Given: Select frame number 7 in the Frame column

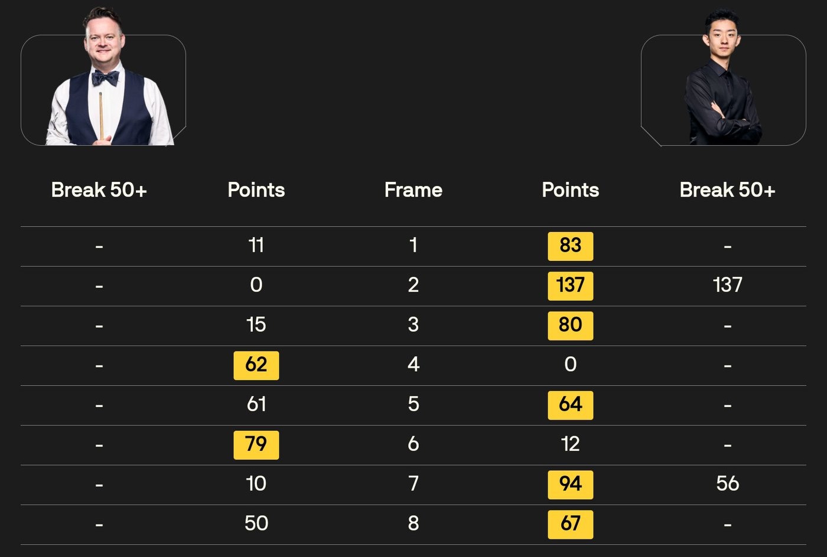Looking at the screenshot, I should (413, 484).
